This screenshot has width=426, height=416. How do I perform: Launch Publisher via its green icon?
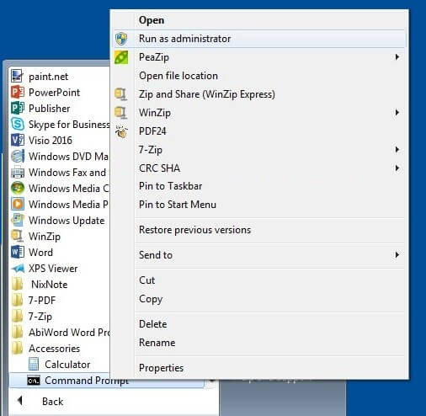tap(18, 108)
